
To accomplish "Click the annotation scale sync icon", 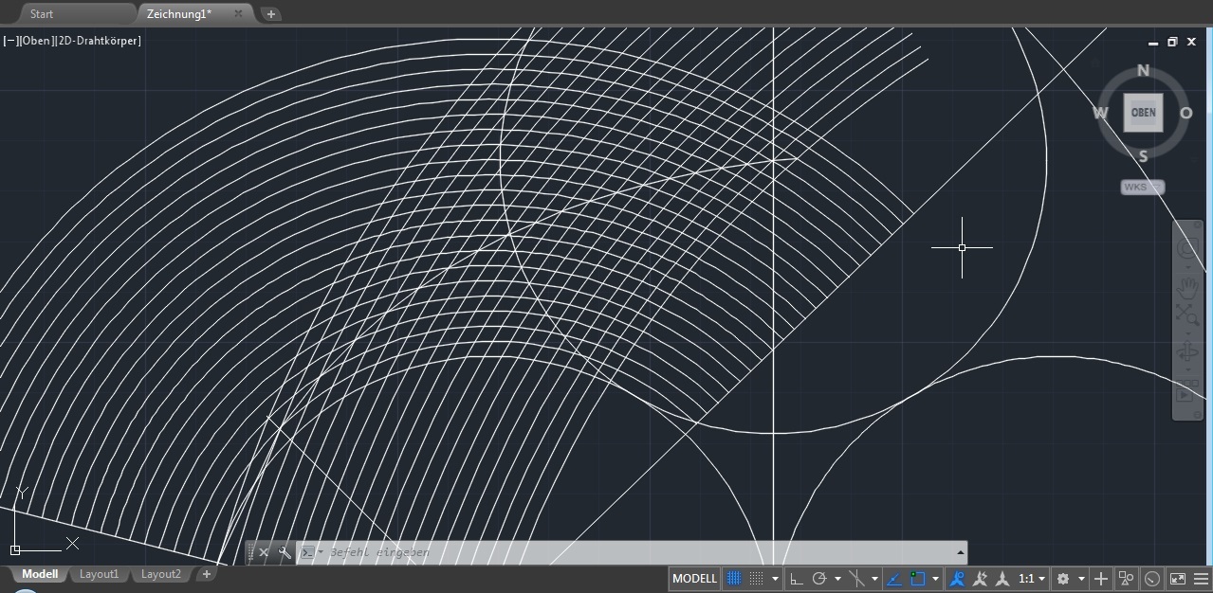I will click(x=1002, y=579).
